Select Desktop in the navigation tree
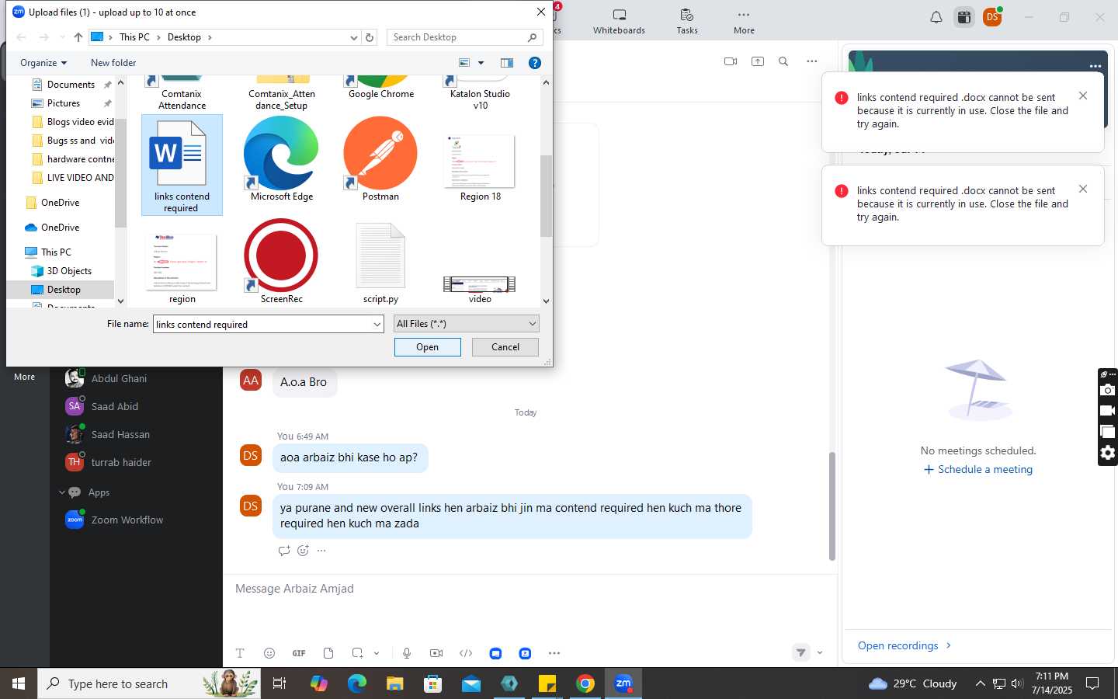The height and width of the screenshot is (699, 1118). point(64,290)
